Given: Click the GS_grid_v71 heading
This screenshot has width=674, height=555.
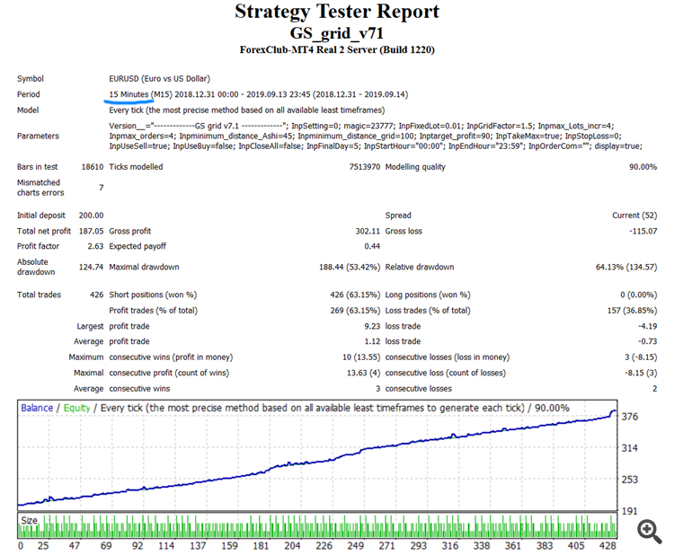Looking at the screenshot, I should [337, 33].
